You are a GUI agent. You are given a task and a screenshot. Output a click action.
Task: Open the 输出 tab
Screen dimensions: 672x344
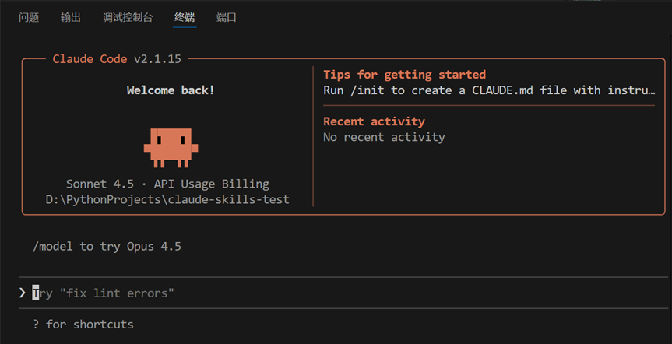71,18
